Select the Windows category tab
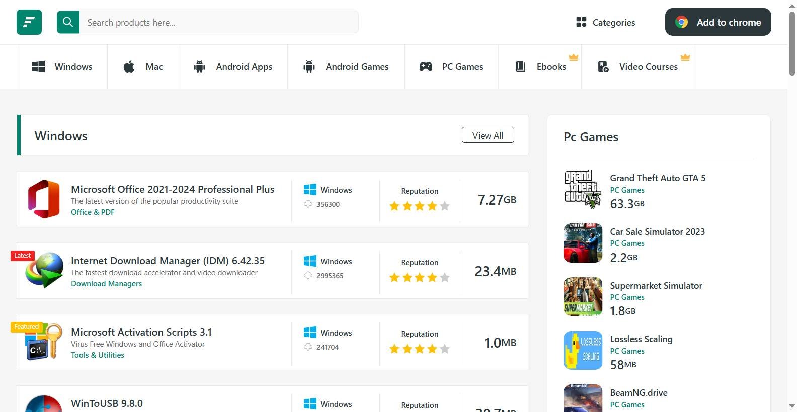The height and width of the screenshot is (412, 797). [62, 67]
